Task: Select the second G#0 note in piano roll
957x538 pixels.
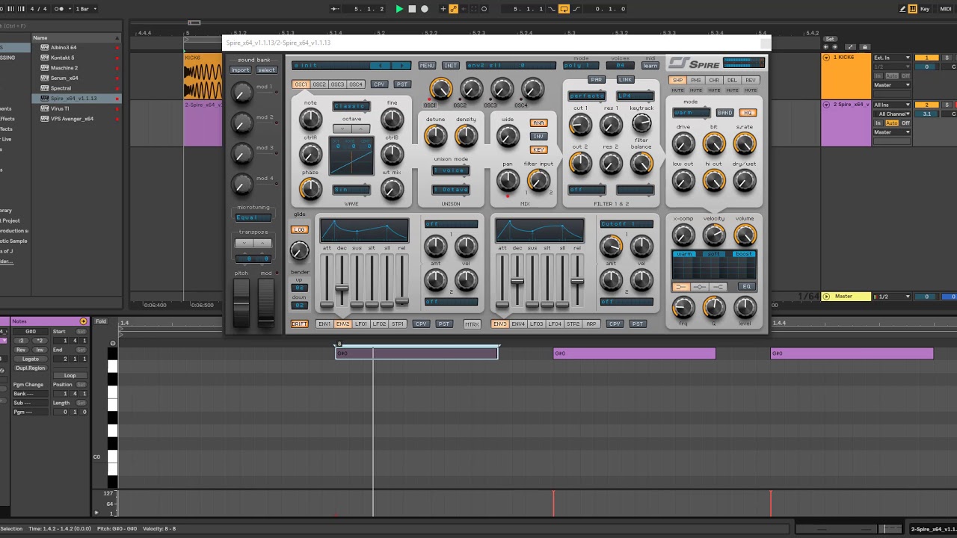Action: tap(634, 353)
